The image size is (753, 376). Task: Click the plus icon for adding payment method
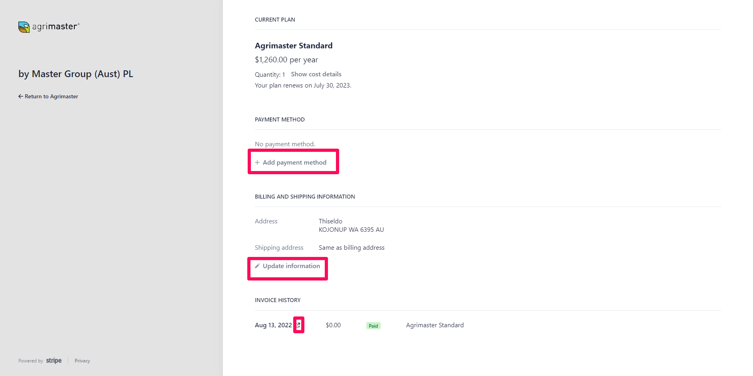click(x=257, y=163)
